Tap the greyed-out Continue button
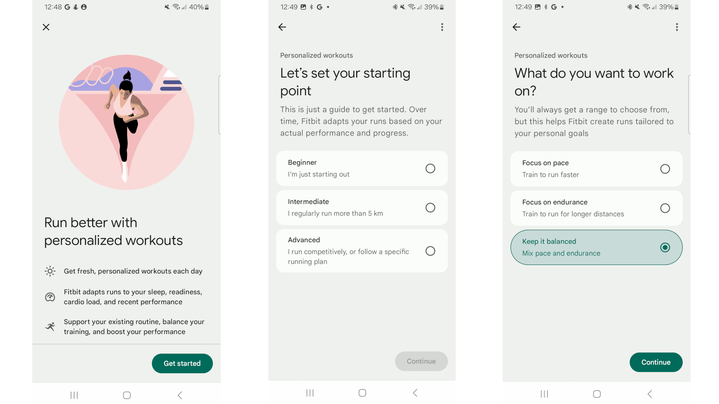The width and height of the screenshot is (719, 404). [x=421, y=361]
